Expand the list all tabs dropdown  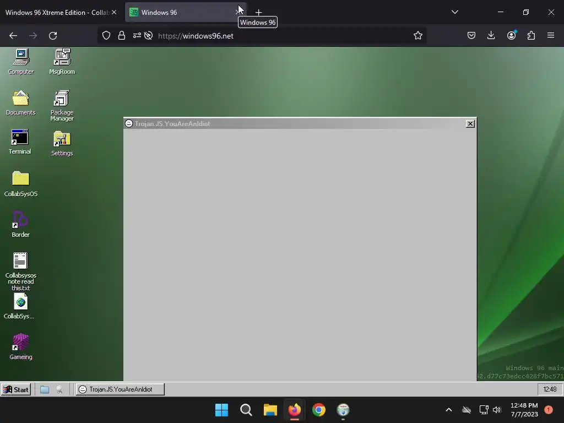pos(454,12)
